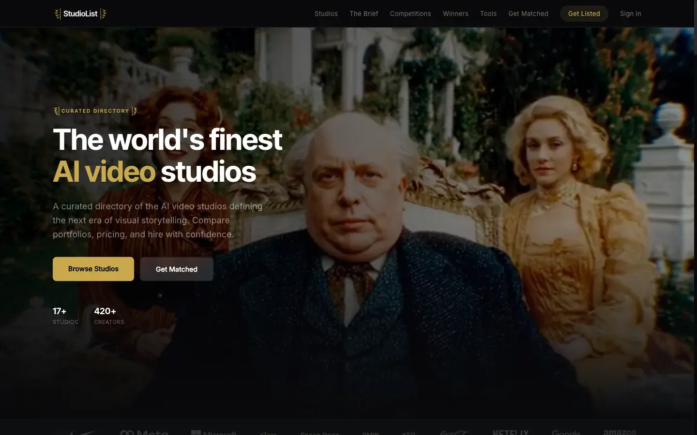
Task: Click the KFC logo
Action: pyautogui.click(x=409, y=434)
